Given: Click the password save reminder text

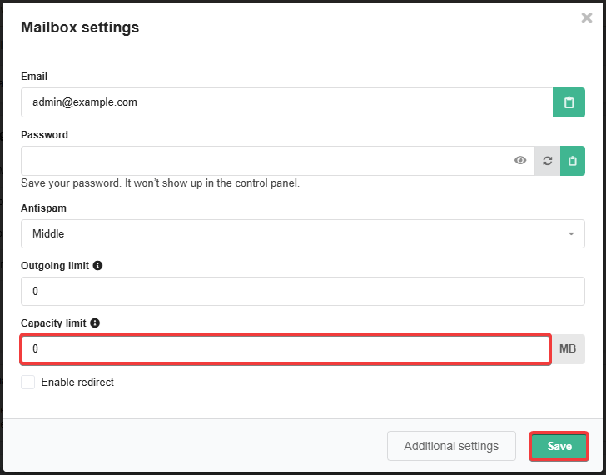Looking at the screenshot, I should point(160,182).
